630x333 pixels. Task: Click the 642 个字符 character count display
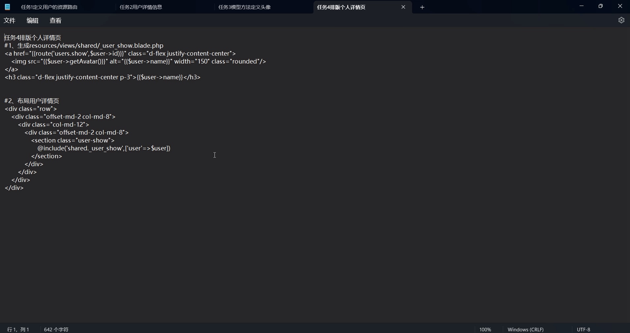pos(56,329)
